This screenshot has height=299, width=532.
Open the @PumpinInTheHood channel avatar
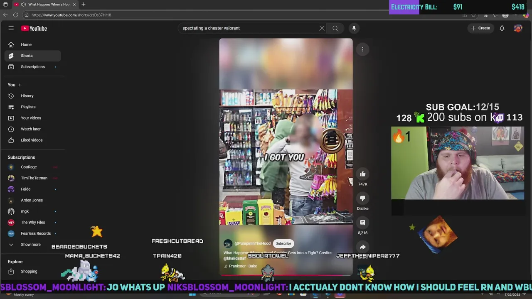click(228, 244)
